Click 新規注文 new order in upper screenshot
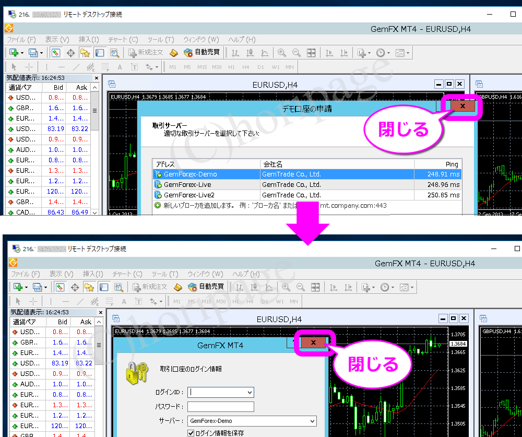This screenshot has height=437, width=522. coord(146,52)
